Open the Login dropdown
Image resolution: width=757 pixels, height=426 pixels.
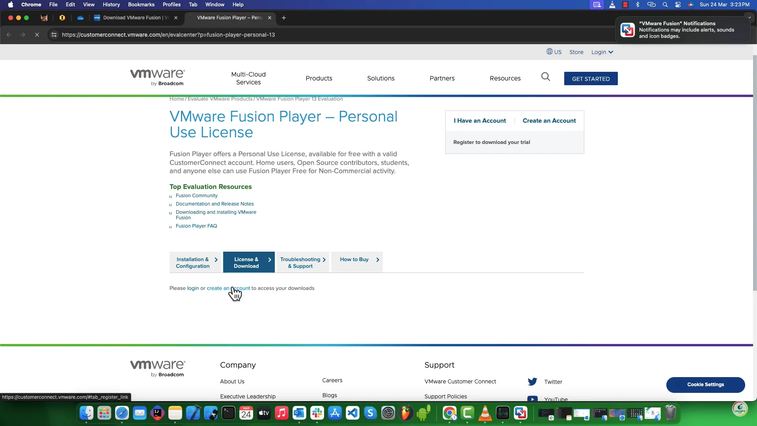[602, 52]
